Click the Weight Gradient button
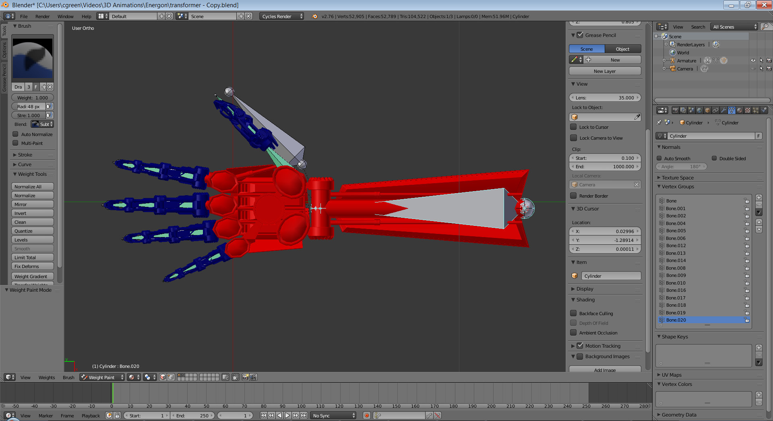773x421 pixels. click(x=33, y=276)
